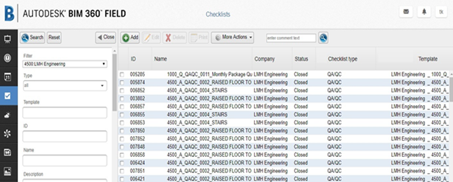Select the Checklists checkmark sidebar icon
453x182 pixels.
(8, 96)
